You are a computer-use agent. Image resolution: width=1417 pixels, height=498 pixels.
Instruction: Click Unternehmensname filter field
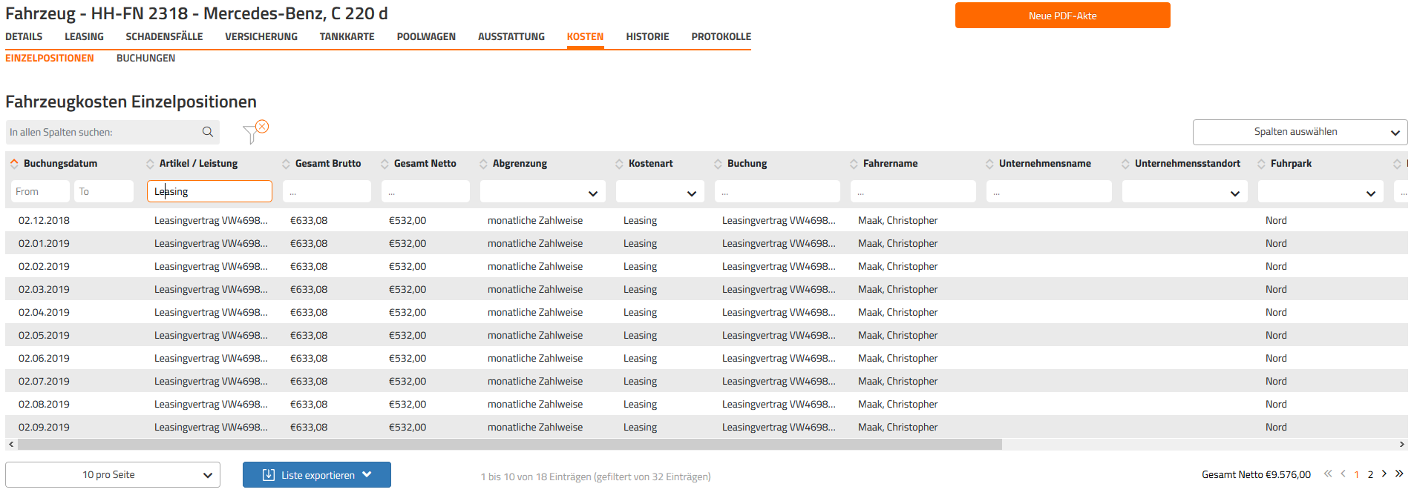tap(1049, 191)
